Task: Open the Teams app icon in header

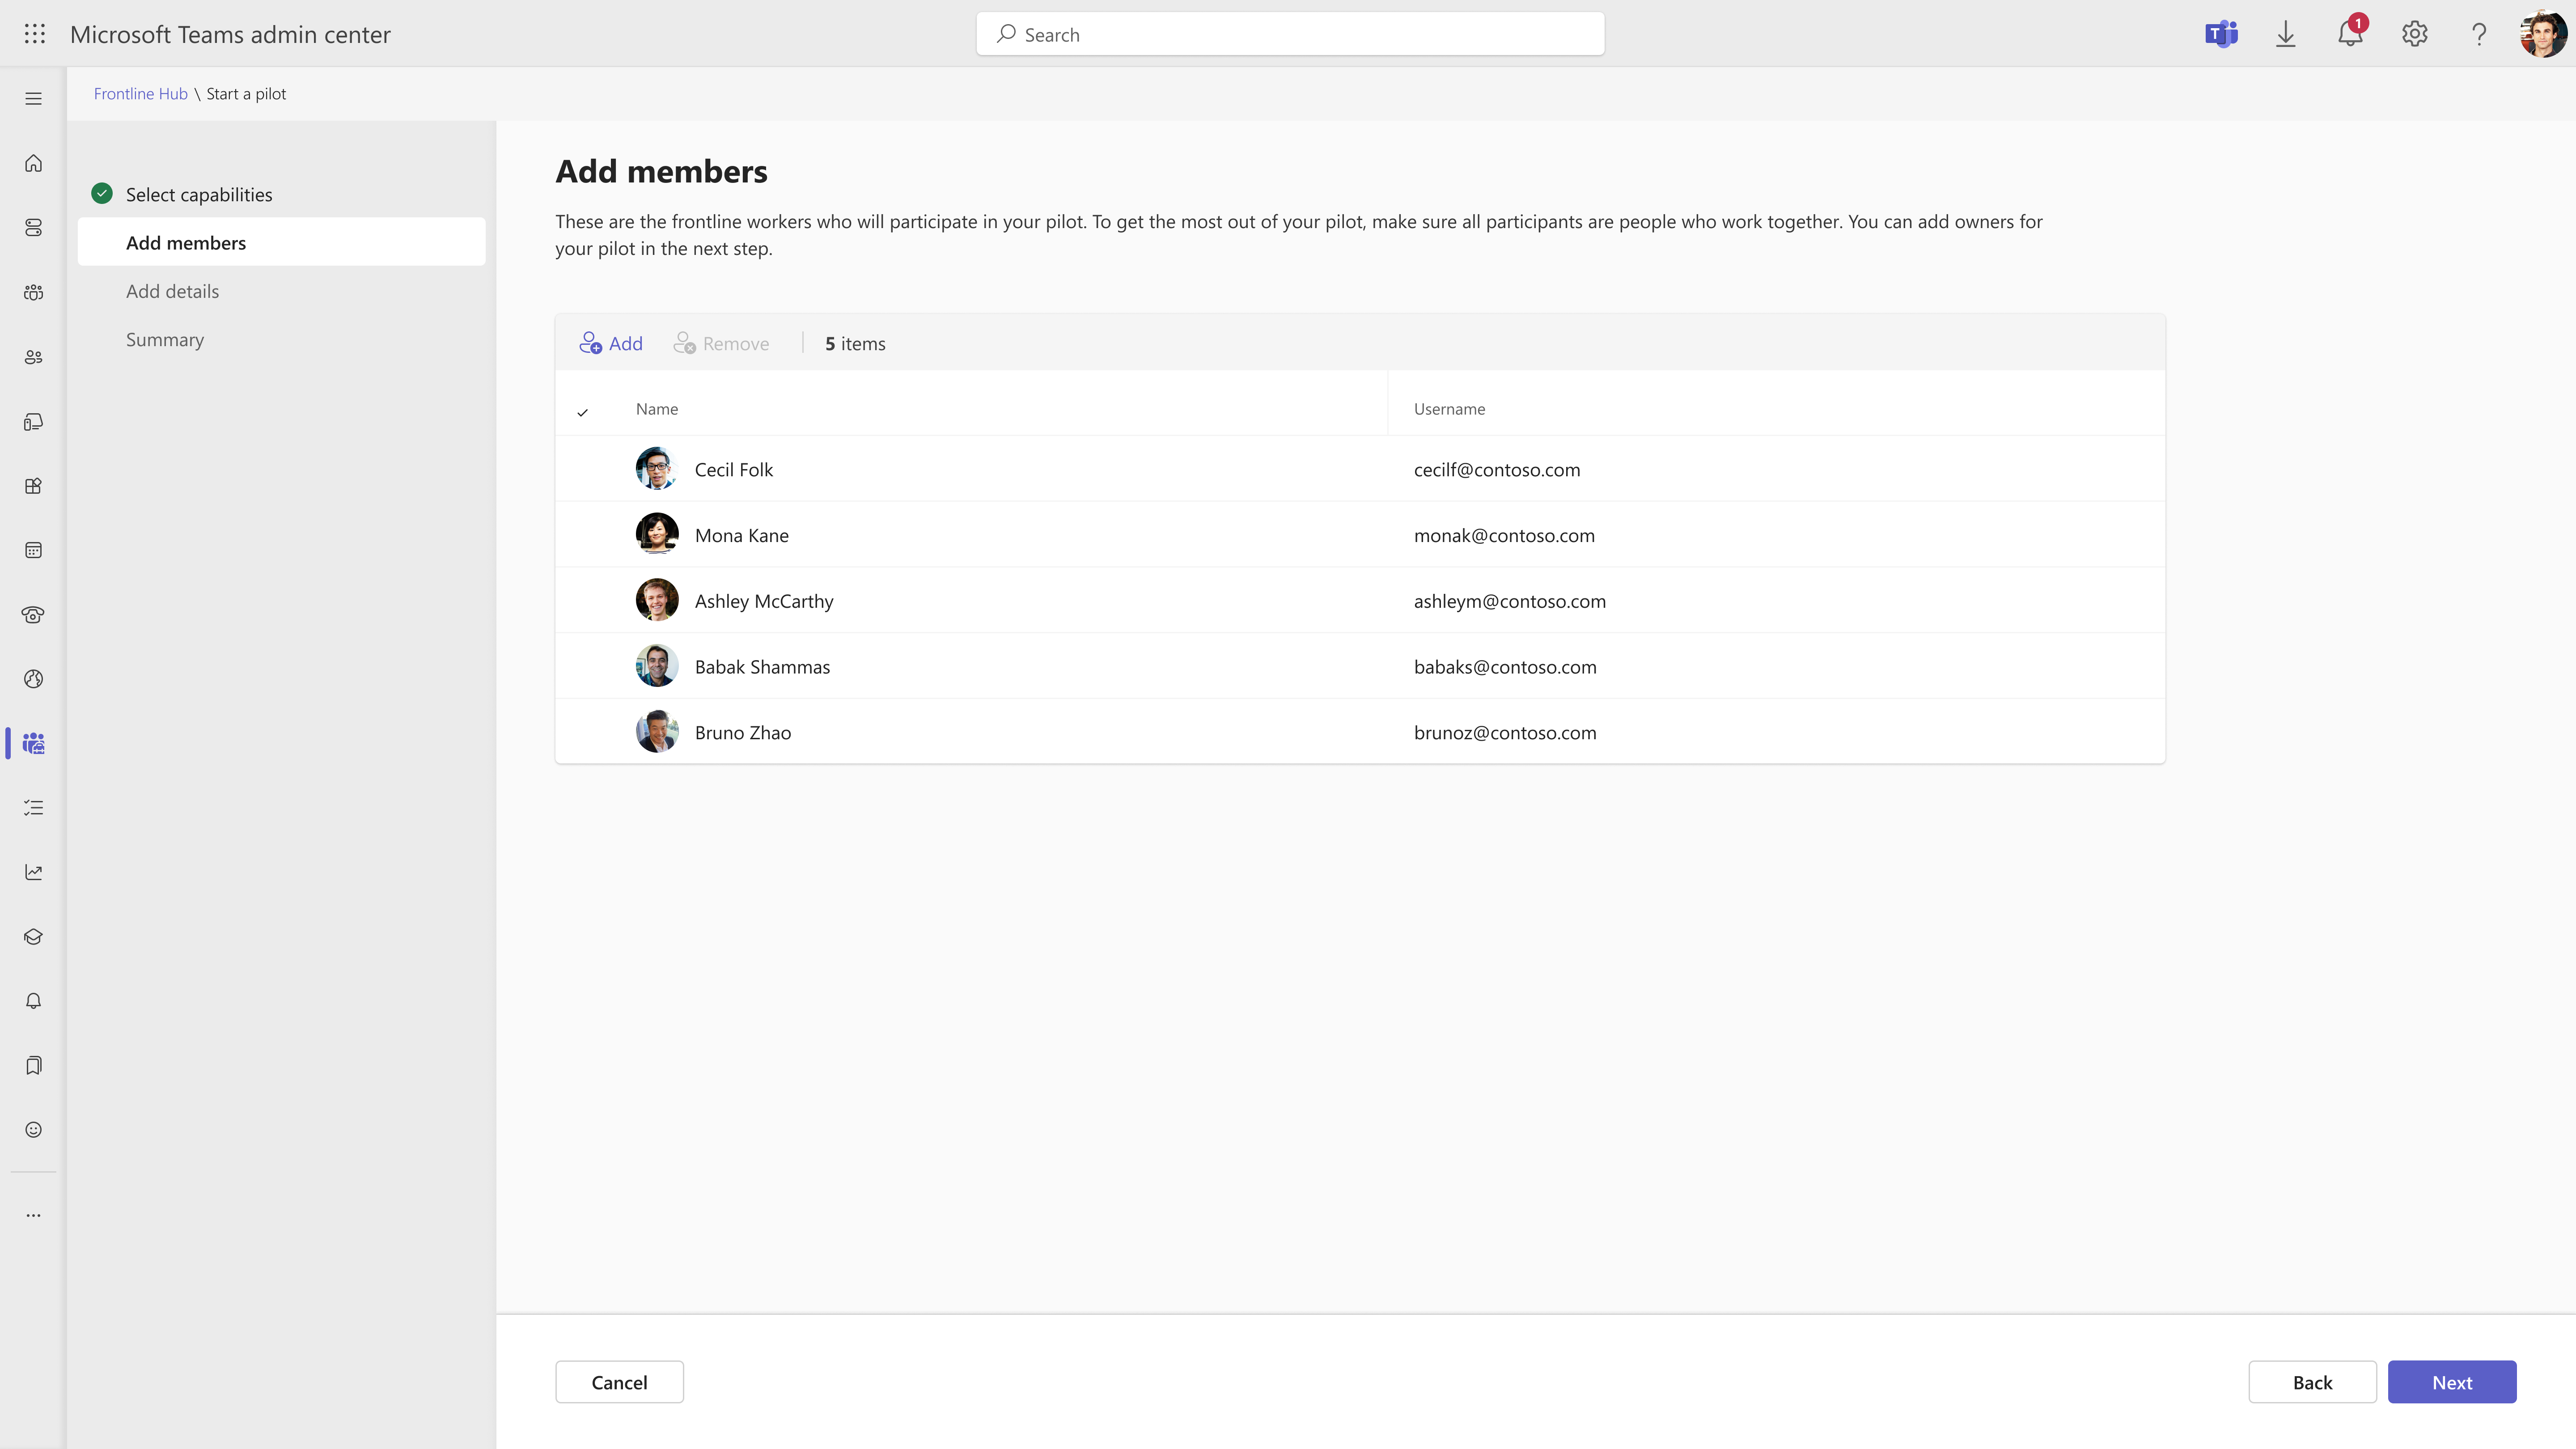Action: click(2221, 34)
